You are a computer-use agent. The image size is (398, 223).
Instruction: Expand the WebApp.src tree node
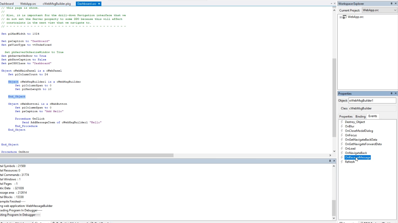(x=341, y=17)
